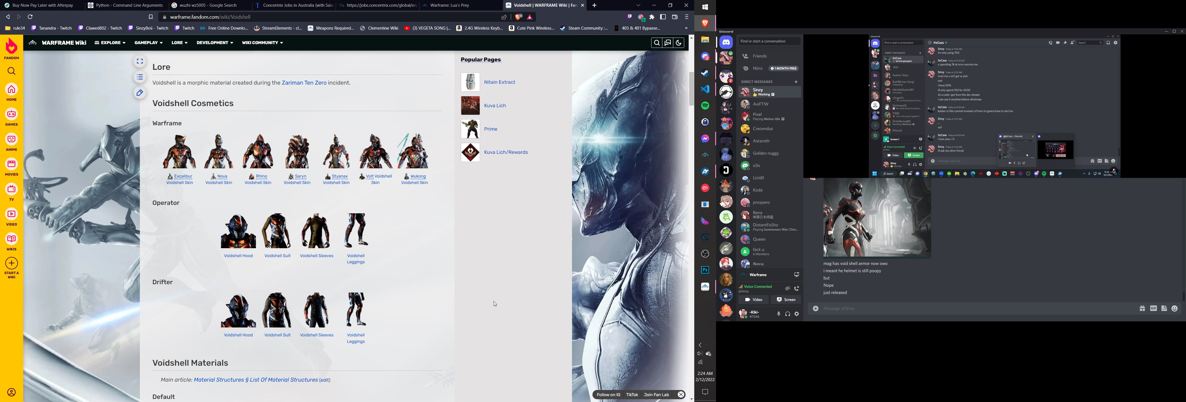Open Spotify from the Windows taskbar

pyautogui.click(x=705, y=106)
